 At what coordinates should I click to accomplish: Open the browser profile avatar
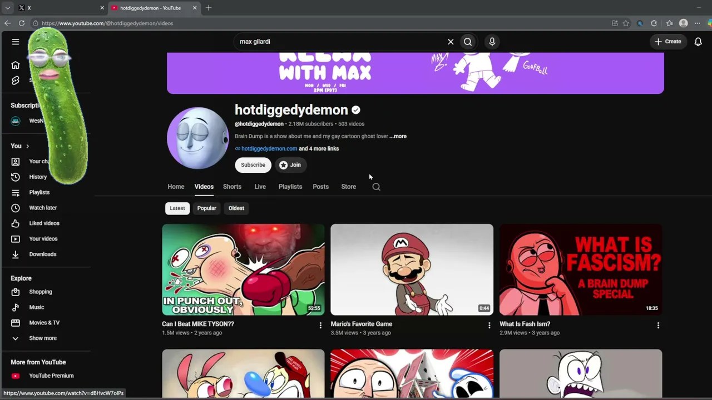(684, 23)
